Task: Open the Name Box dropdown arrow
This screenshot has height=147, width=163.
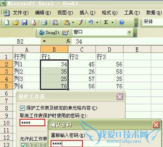Action: (44, 41)
